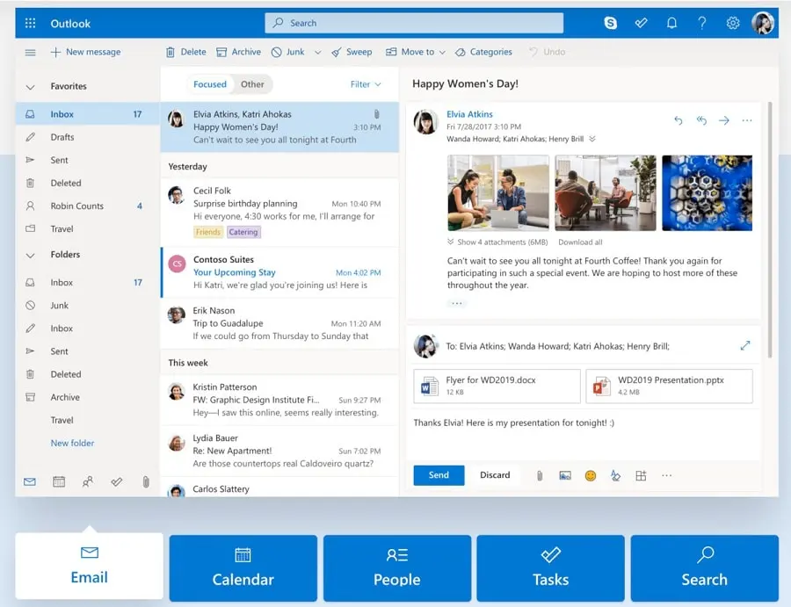Screen dimensions: 791x607
Task: Collapse the Favorites section
Action: tap(31, 87)
